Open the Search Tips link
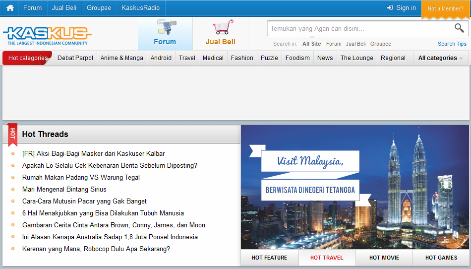This screenshot has height=269, width=471. pyautogui.click(x=452, y=44)
